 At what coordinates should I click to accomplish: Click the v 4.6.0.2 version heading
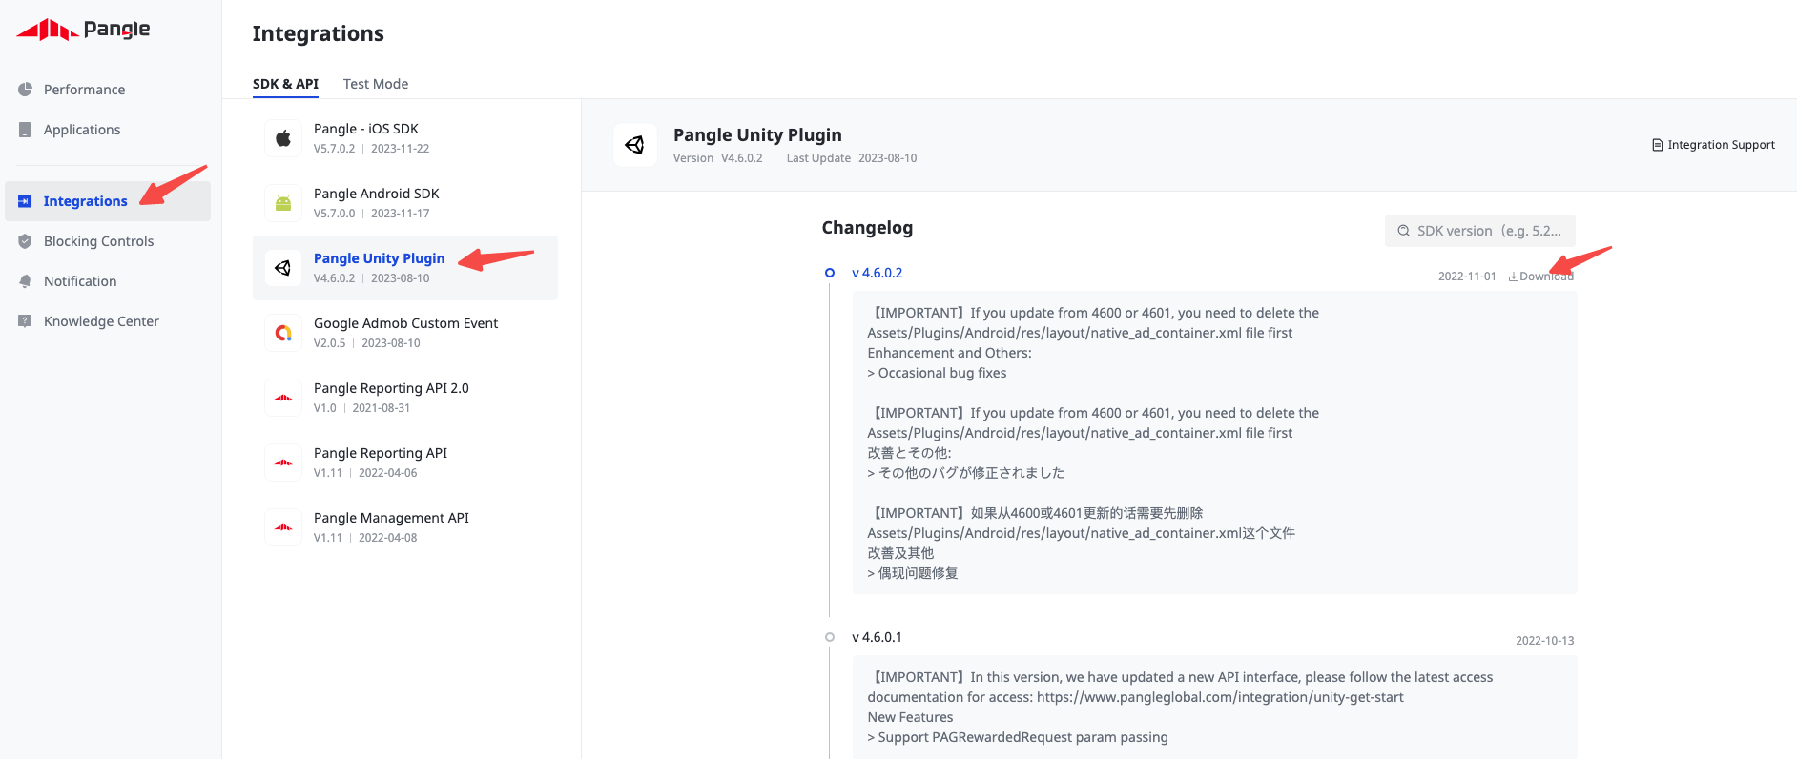point(877,273)
